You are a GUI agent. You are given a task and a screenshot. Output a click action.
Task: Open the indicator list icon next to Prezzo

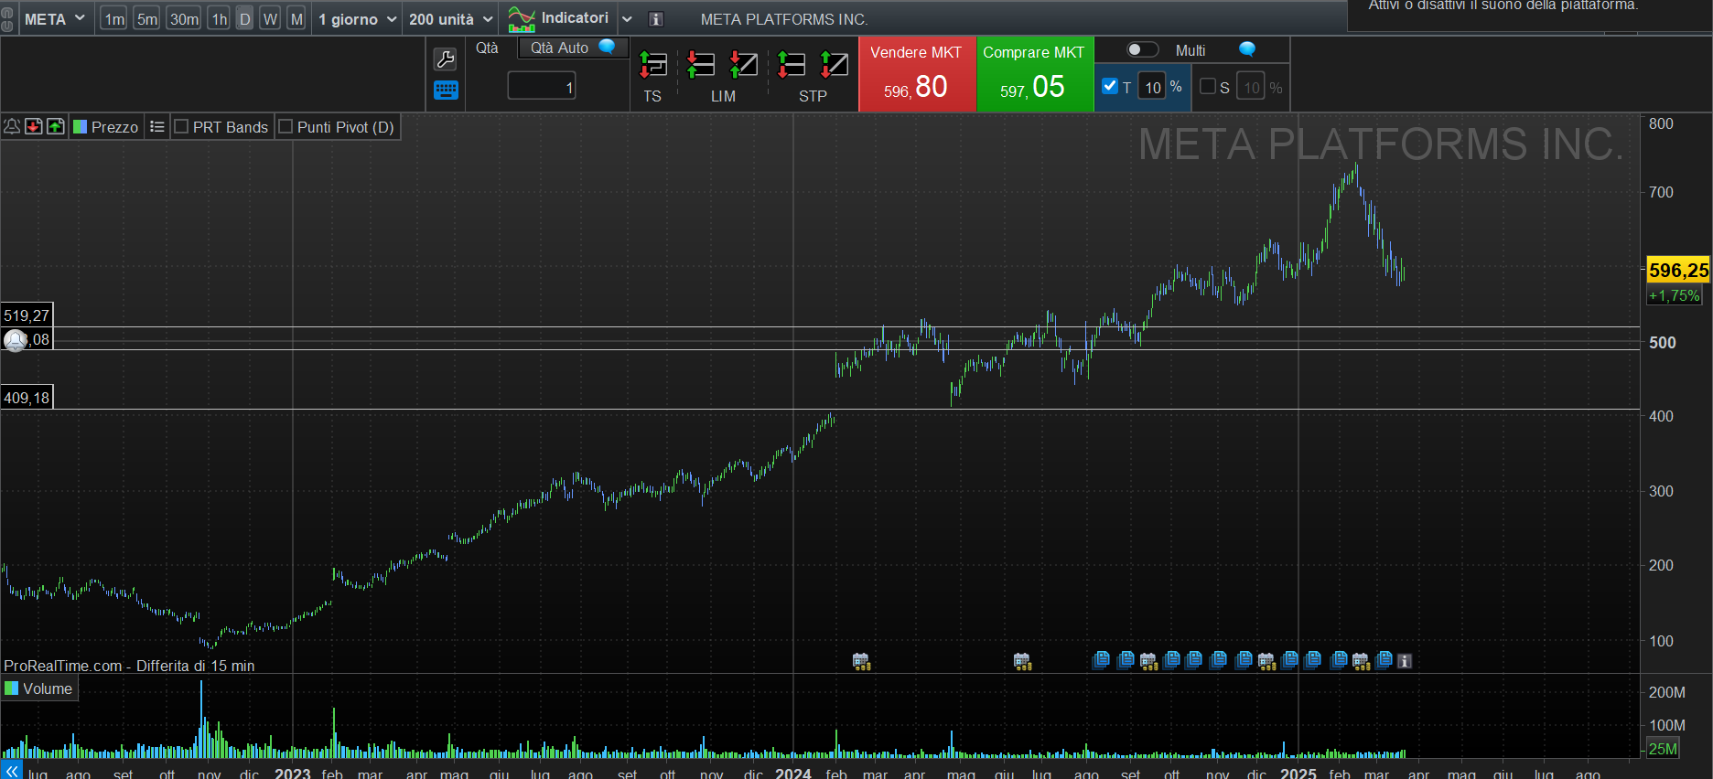coord(157,126)
